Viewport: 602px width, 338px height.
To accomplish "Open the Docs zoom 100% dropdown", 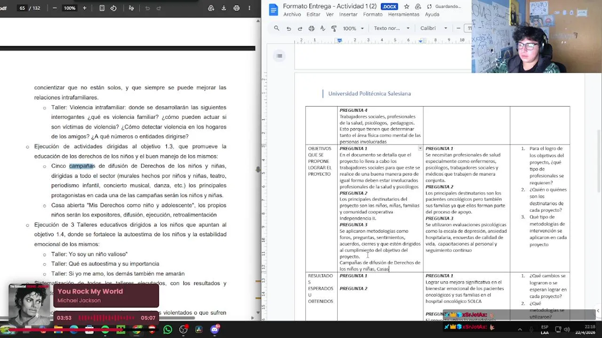I will tap(353, 28).
